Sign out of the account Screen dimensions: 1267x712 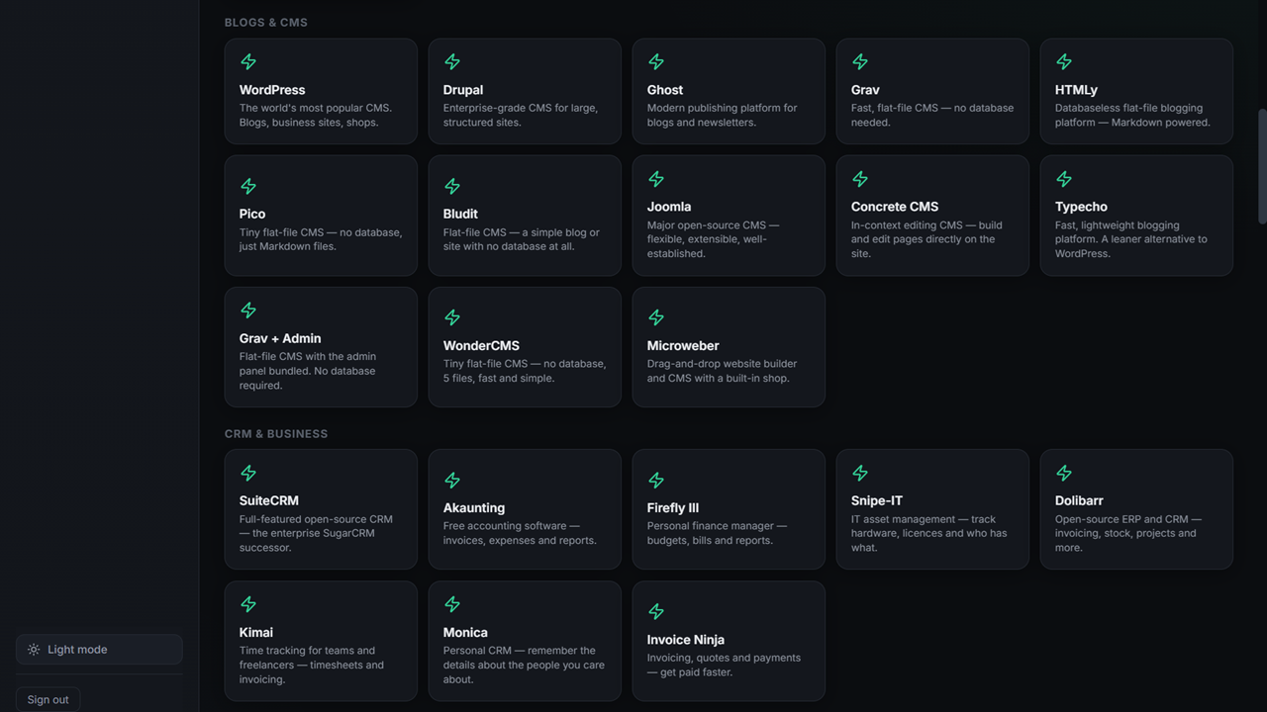click(x=48, y=699)
